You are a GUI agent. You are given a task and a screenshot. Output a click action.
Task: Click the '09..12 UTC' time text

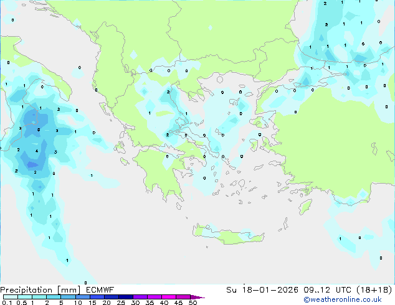(x=328, y=290)
